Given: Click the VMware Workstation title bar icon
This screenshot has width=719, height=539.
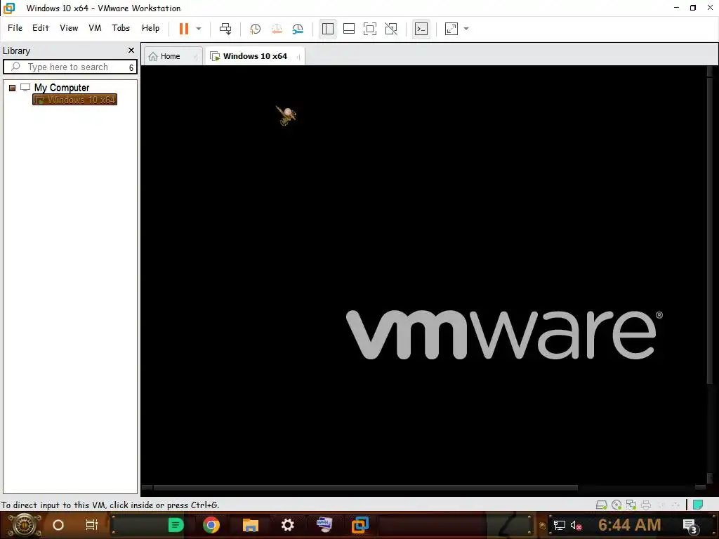Looking at the screenshot, I should coord(8,8).
